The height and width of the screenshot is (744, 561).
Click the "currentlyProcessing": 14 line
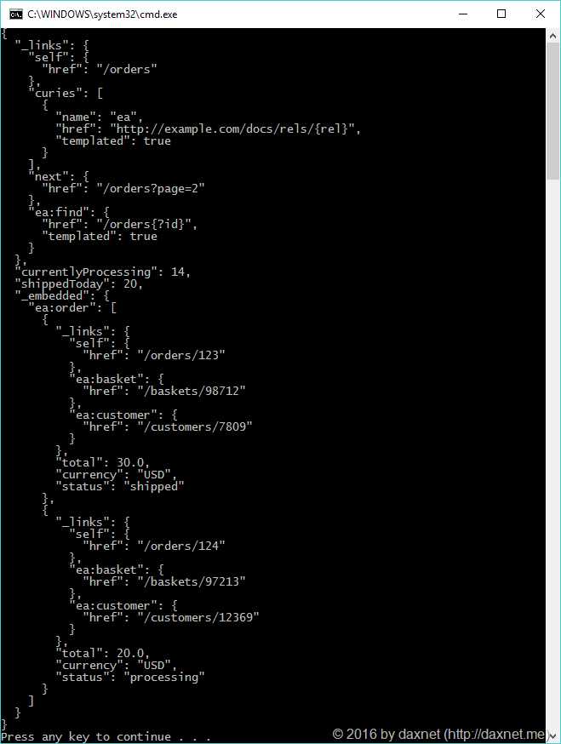102,272
